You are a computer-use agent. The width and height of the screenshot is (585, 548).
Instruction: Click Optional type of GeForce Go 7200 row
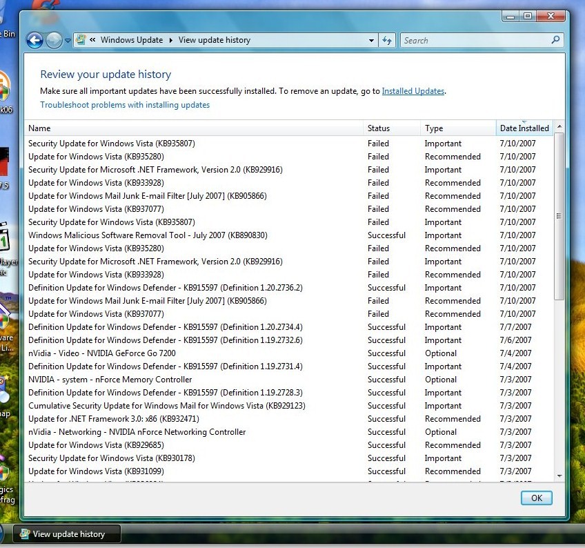click(x=441, y=353)
